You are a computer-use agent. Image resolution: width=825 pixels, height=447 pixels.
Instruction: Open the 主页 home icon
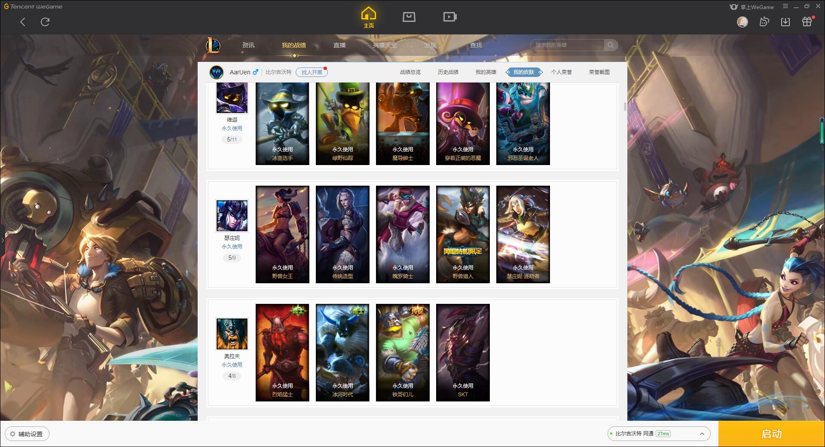369,18
